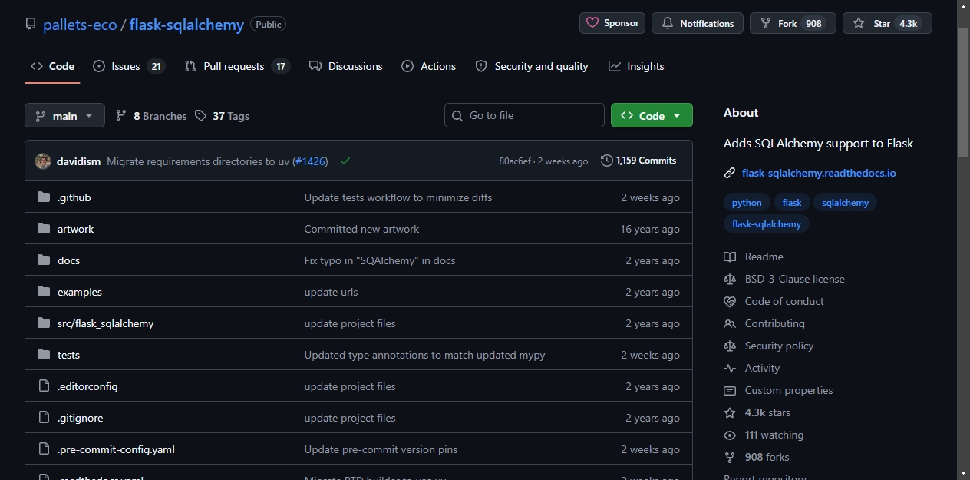Click the folder icon for artwork

click(44, 229)
